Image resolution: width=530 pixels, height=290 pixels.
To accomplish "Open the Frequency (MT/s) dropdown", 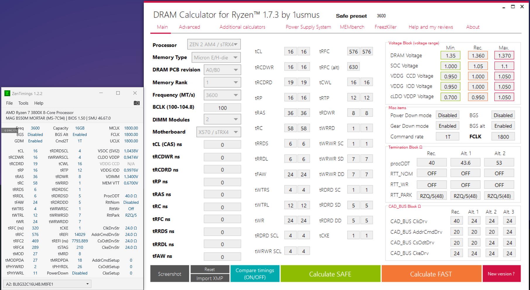I will pos(222,95).
